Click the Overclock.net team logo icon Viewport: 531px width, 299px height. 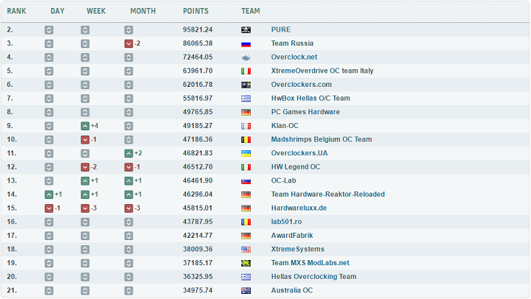pyautogui.click(x=246, y=57)
